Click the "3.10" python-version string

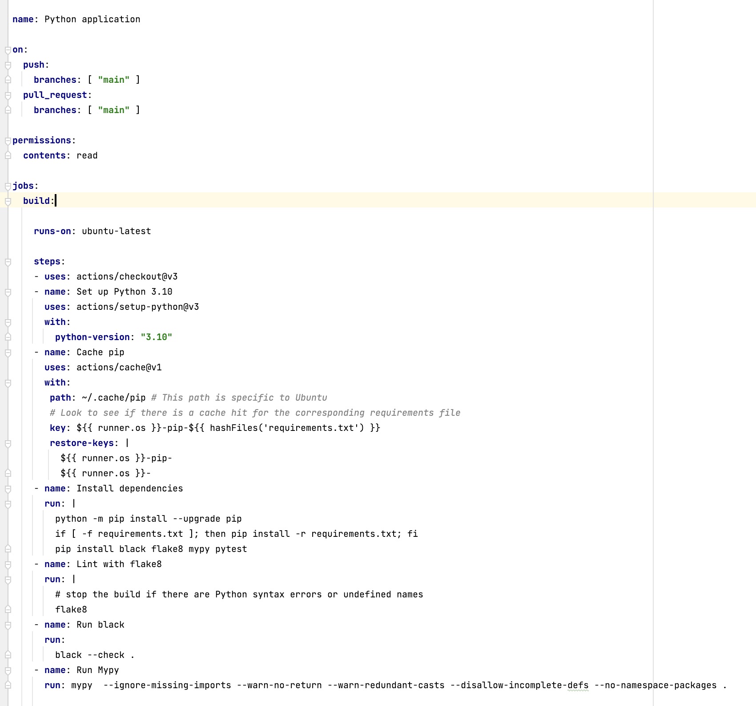click(156, 337)
